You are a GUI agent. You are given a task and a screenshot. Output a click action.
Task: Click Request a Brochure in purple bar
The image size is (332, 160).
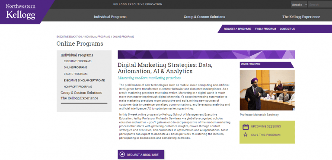tap(237, 29)
